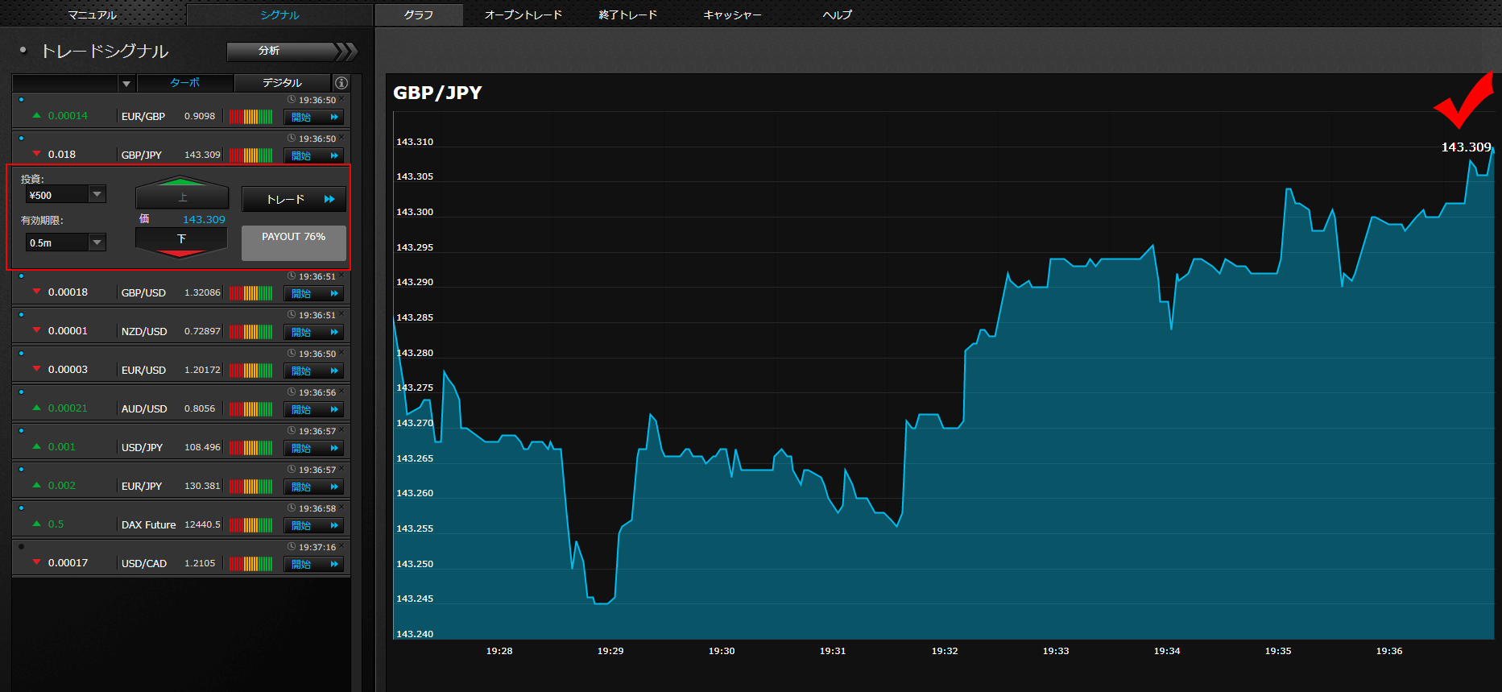Click the green up arrow for EUR/GBP
This screenshot has height=692, width=1502.
coord(36,115)
